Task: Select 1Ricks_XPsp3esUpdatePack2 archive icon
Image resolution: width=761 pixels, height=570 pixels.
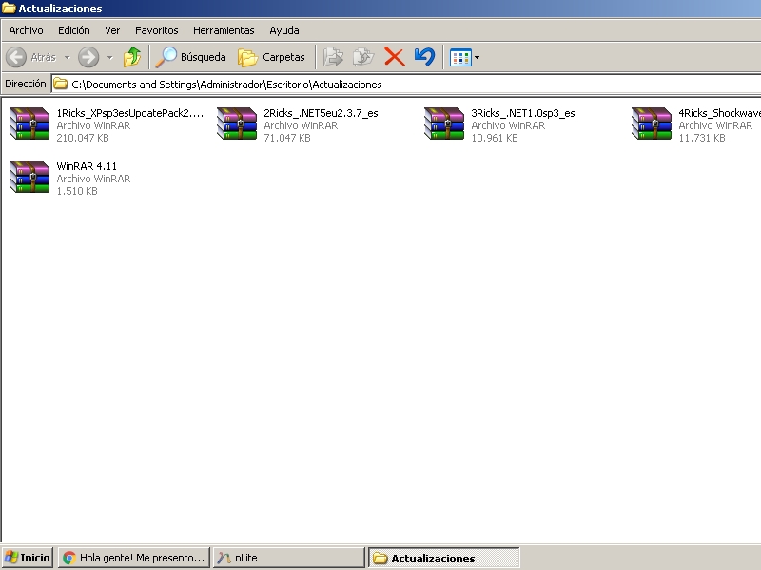Action: [x=29, y=123]
